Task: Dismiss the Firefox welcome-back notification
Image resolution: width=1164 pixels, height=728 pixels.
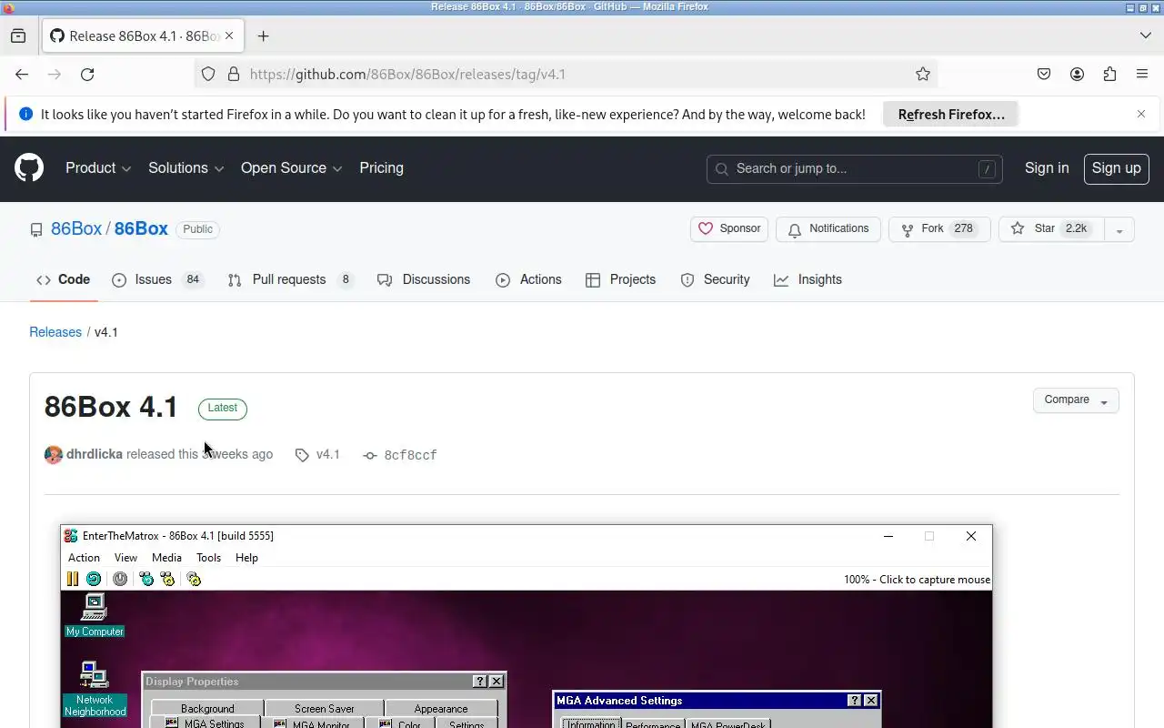Action: pyautogui.click(x=1141, y=114)
